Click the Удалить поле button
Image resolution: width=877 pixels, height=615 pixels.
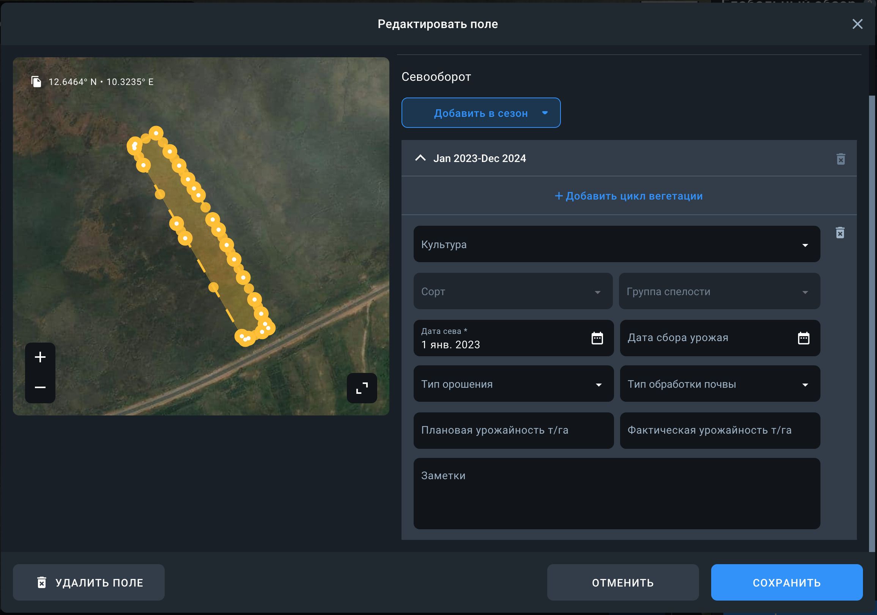(x=89, y=582)
